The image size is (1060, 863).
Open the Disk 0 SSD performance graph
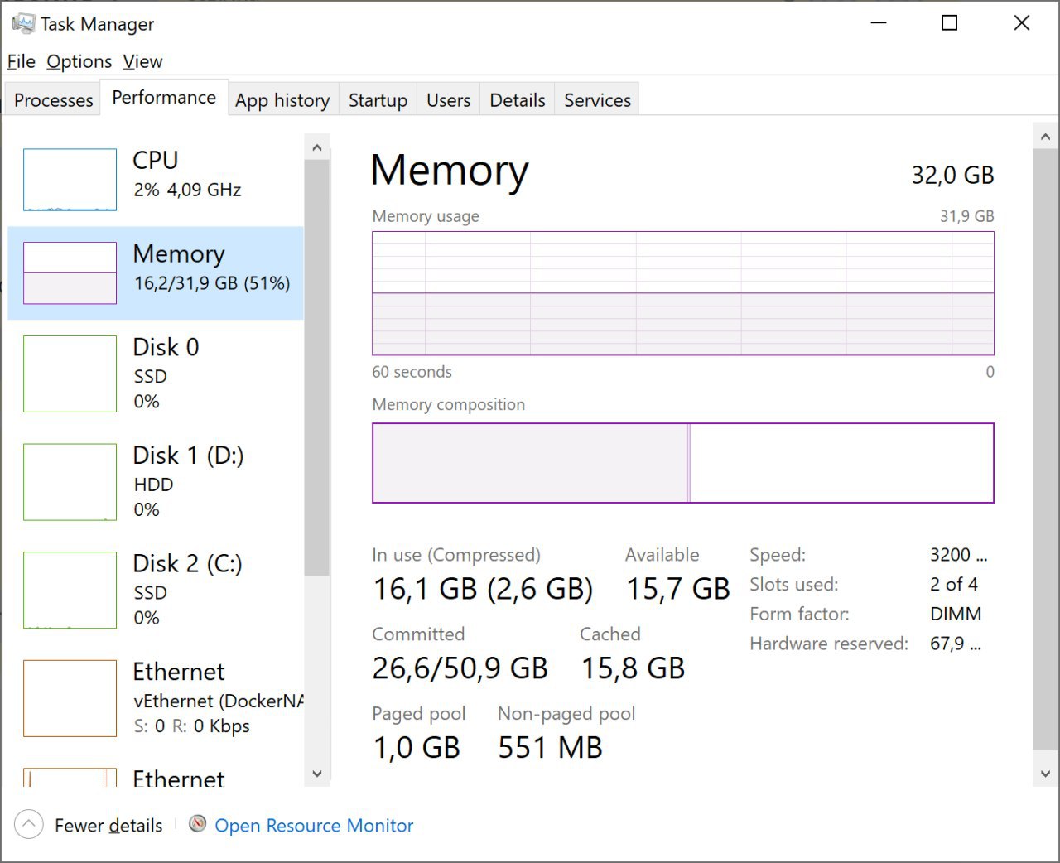click(70, 374)
